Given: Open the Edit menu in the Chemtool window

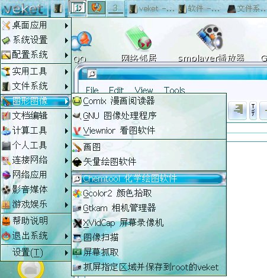Looking at the screenshot, I should click(x=116, y=90).
